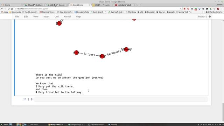
Task: Click '1 Mary got the milk there.' text
Action: pyautogui.click(x=55, y=86)
